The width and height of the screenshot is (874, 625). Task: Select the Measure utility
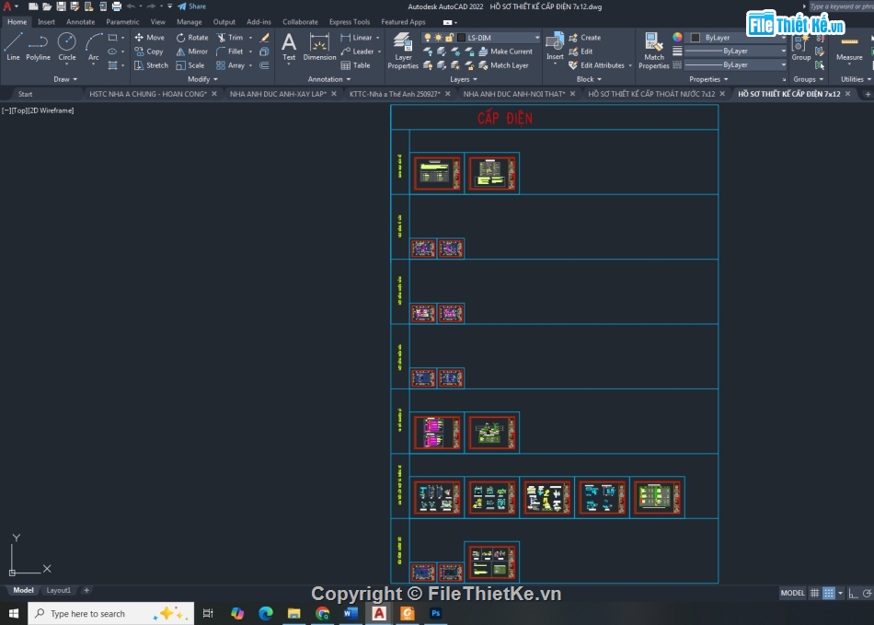(x=849, y=47)
